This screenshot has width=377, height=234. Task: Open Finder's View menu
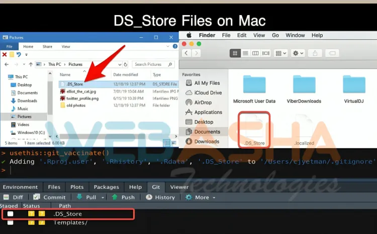pyautogui.click(x=259, y=35)
